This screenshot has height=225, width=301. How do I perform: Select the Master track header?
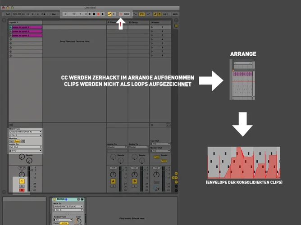tap(160, 22)
